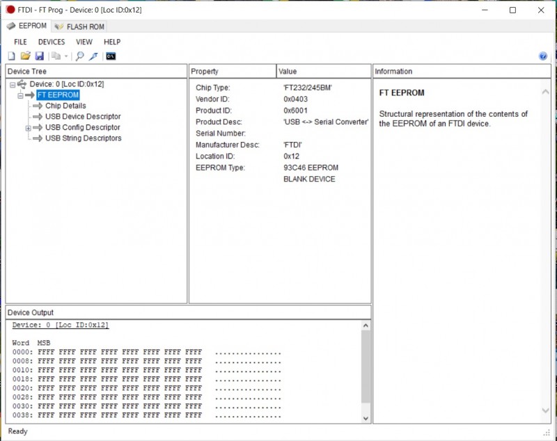Switch to the EEPROM tab
The image size is (557, 441).
tap(27, 26)
